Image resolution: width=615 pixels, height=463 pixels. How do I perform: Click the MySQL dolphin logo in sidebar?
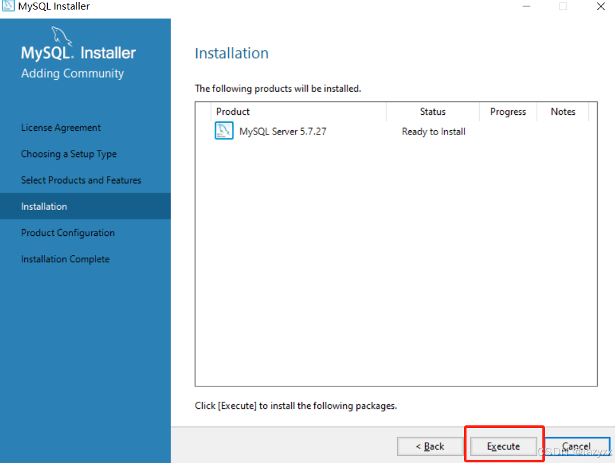coord(62,36)
